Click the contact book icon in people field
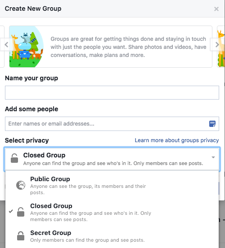Viewport: 225px width, 248px height. point(212,124)
